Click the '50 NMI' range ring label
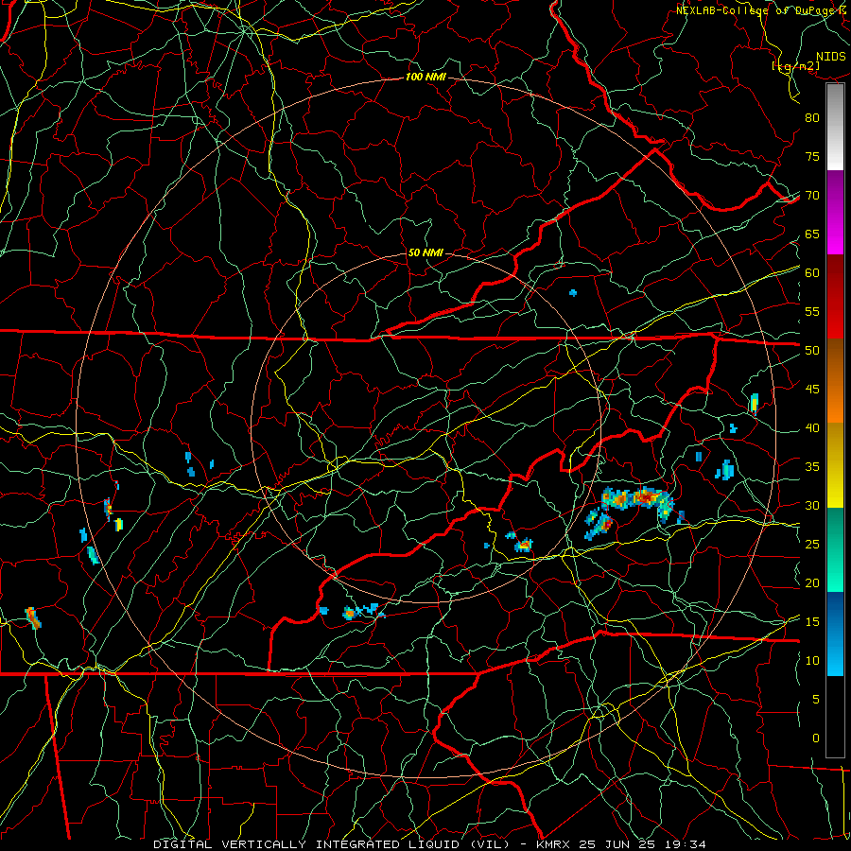The width and height of the screenshot is (851, 851). (425, 252)
